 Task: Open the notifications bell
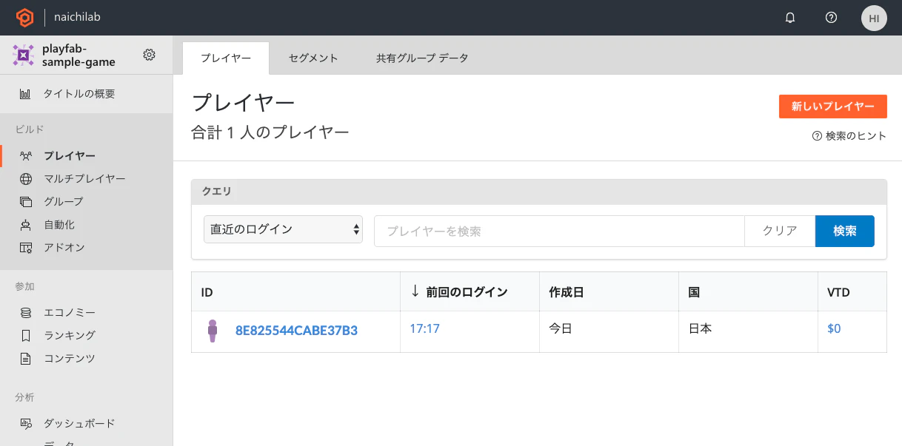pyautogui.click(x=790, y=18)
